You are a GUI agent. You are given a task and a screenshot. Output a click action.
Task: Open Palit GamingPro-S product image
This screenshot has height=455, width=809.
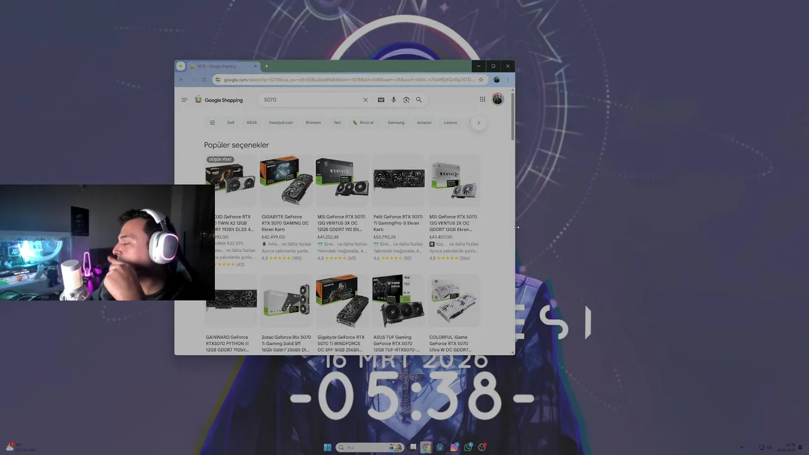398,181
